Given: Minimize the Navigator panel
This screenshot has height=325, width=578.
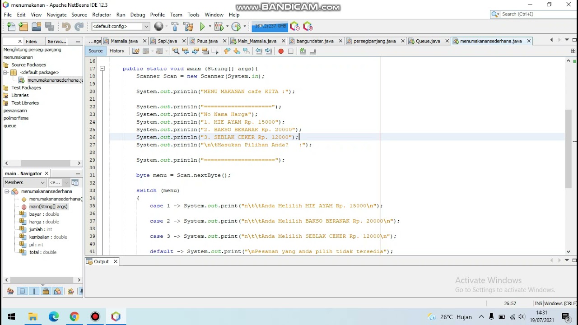Looking at the screenshot, I should click(78, 173).
